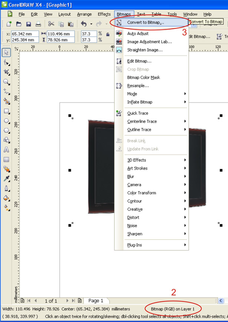This screenshot has width=228, height=322.
Task: Select the Eyedropper tool
Action: tap(6, 179)
